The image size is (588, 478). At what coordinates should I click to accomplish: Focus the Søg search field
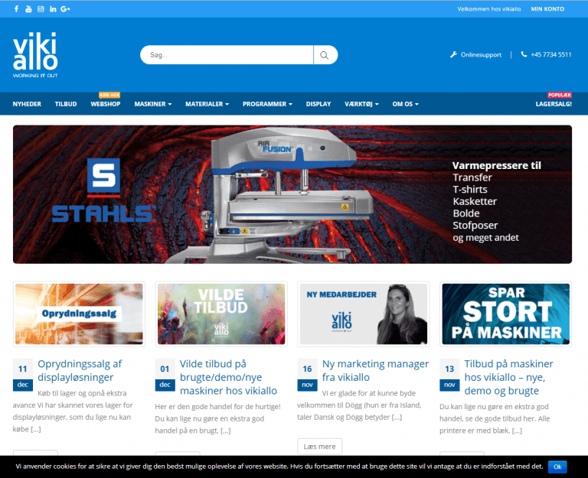227,55
